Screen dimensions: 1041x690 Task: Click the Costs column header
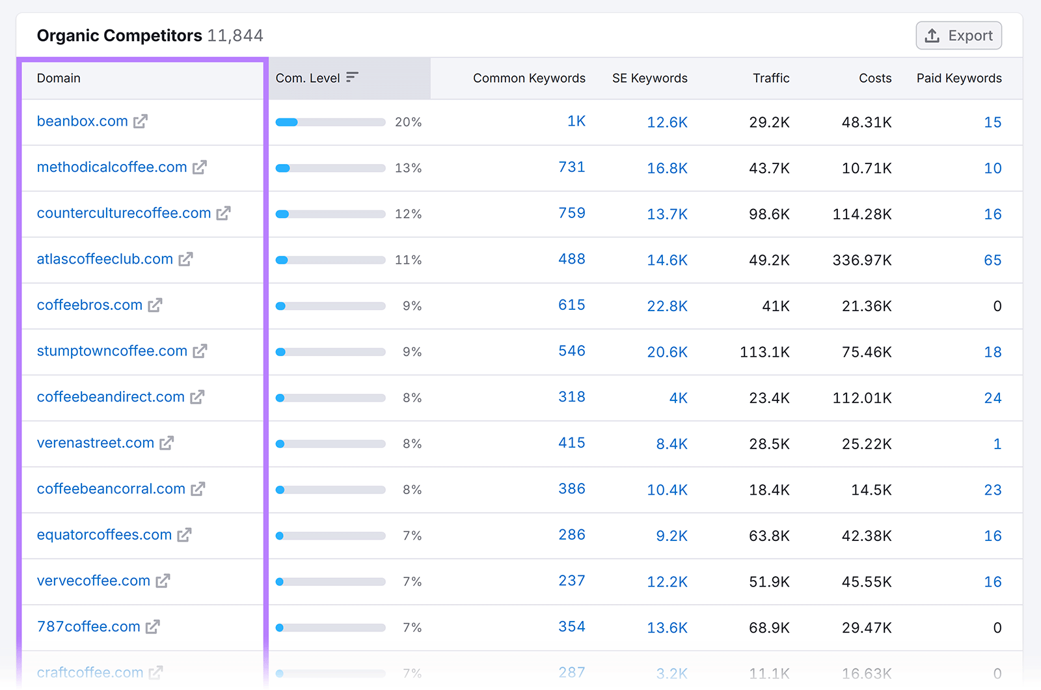875,78
